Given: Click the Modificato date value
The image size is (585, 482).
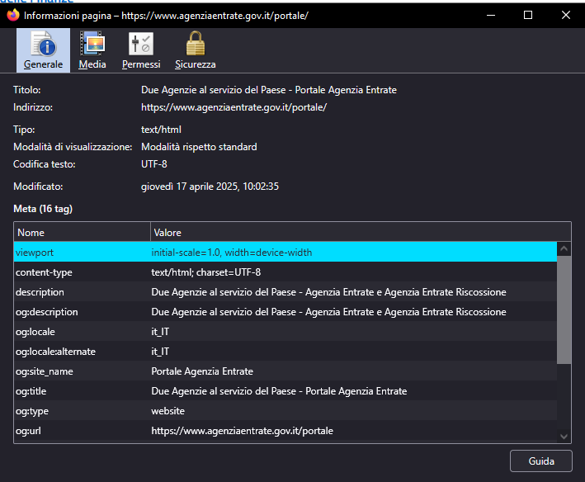Looking at the screenshot, I should point(210,187).
